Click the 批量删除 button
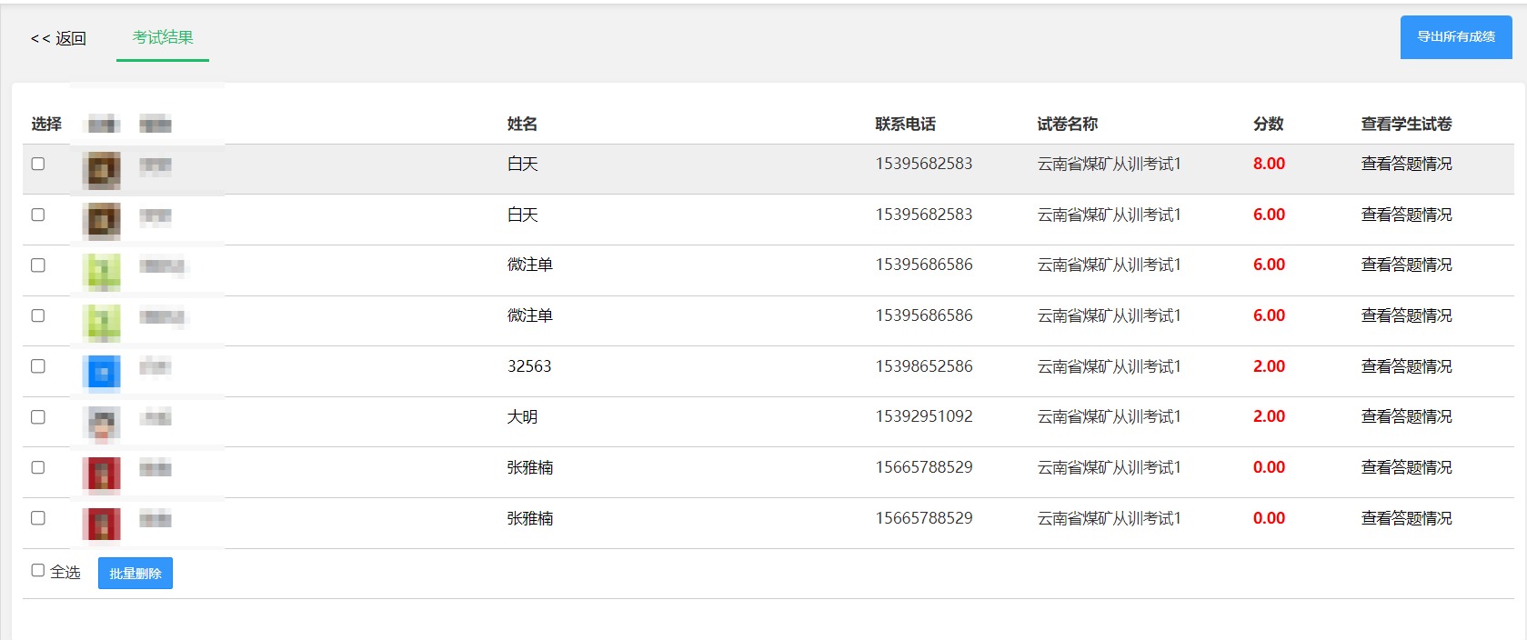 coord(136,574)
